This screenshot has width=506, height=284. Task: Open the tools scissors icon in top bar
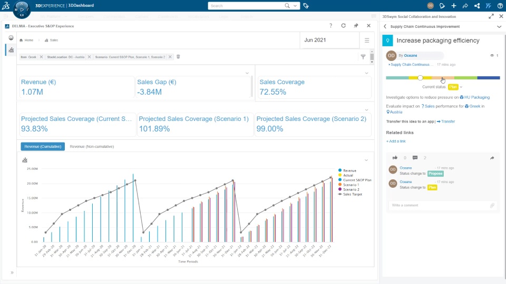(x=488, y=5)
